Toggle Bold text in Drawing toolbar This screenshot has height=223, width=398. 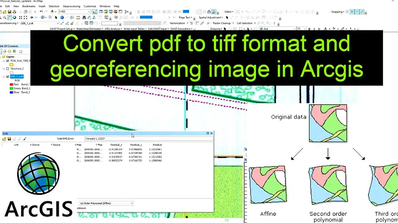pos(310,29)
